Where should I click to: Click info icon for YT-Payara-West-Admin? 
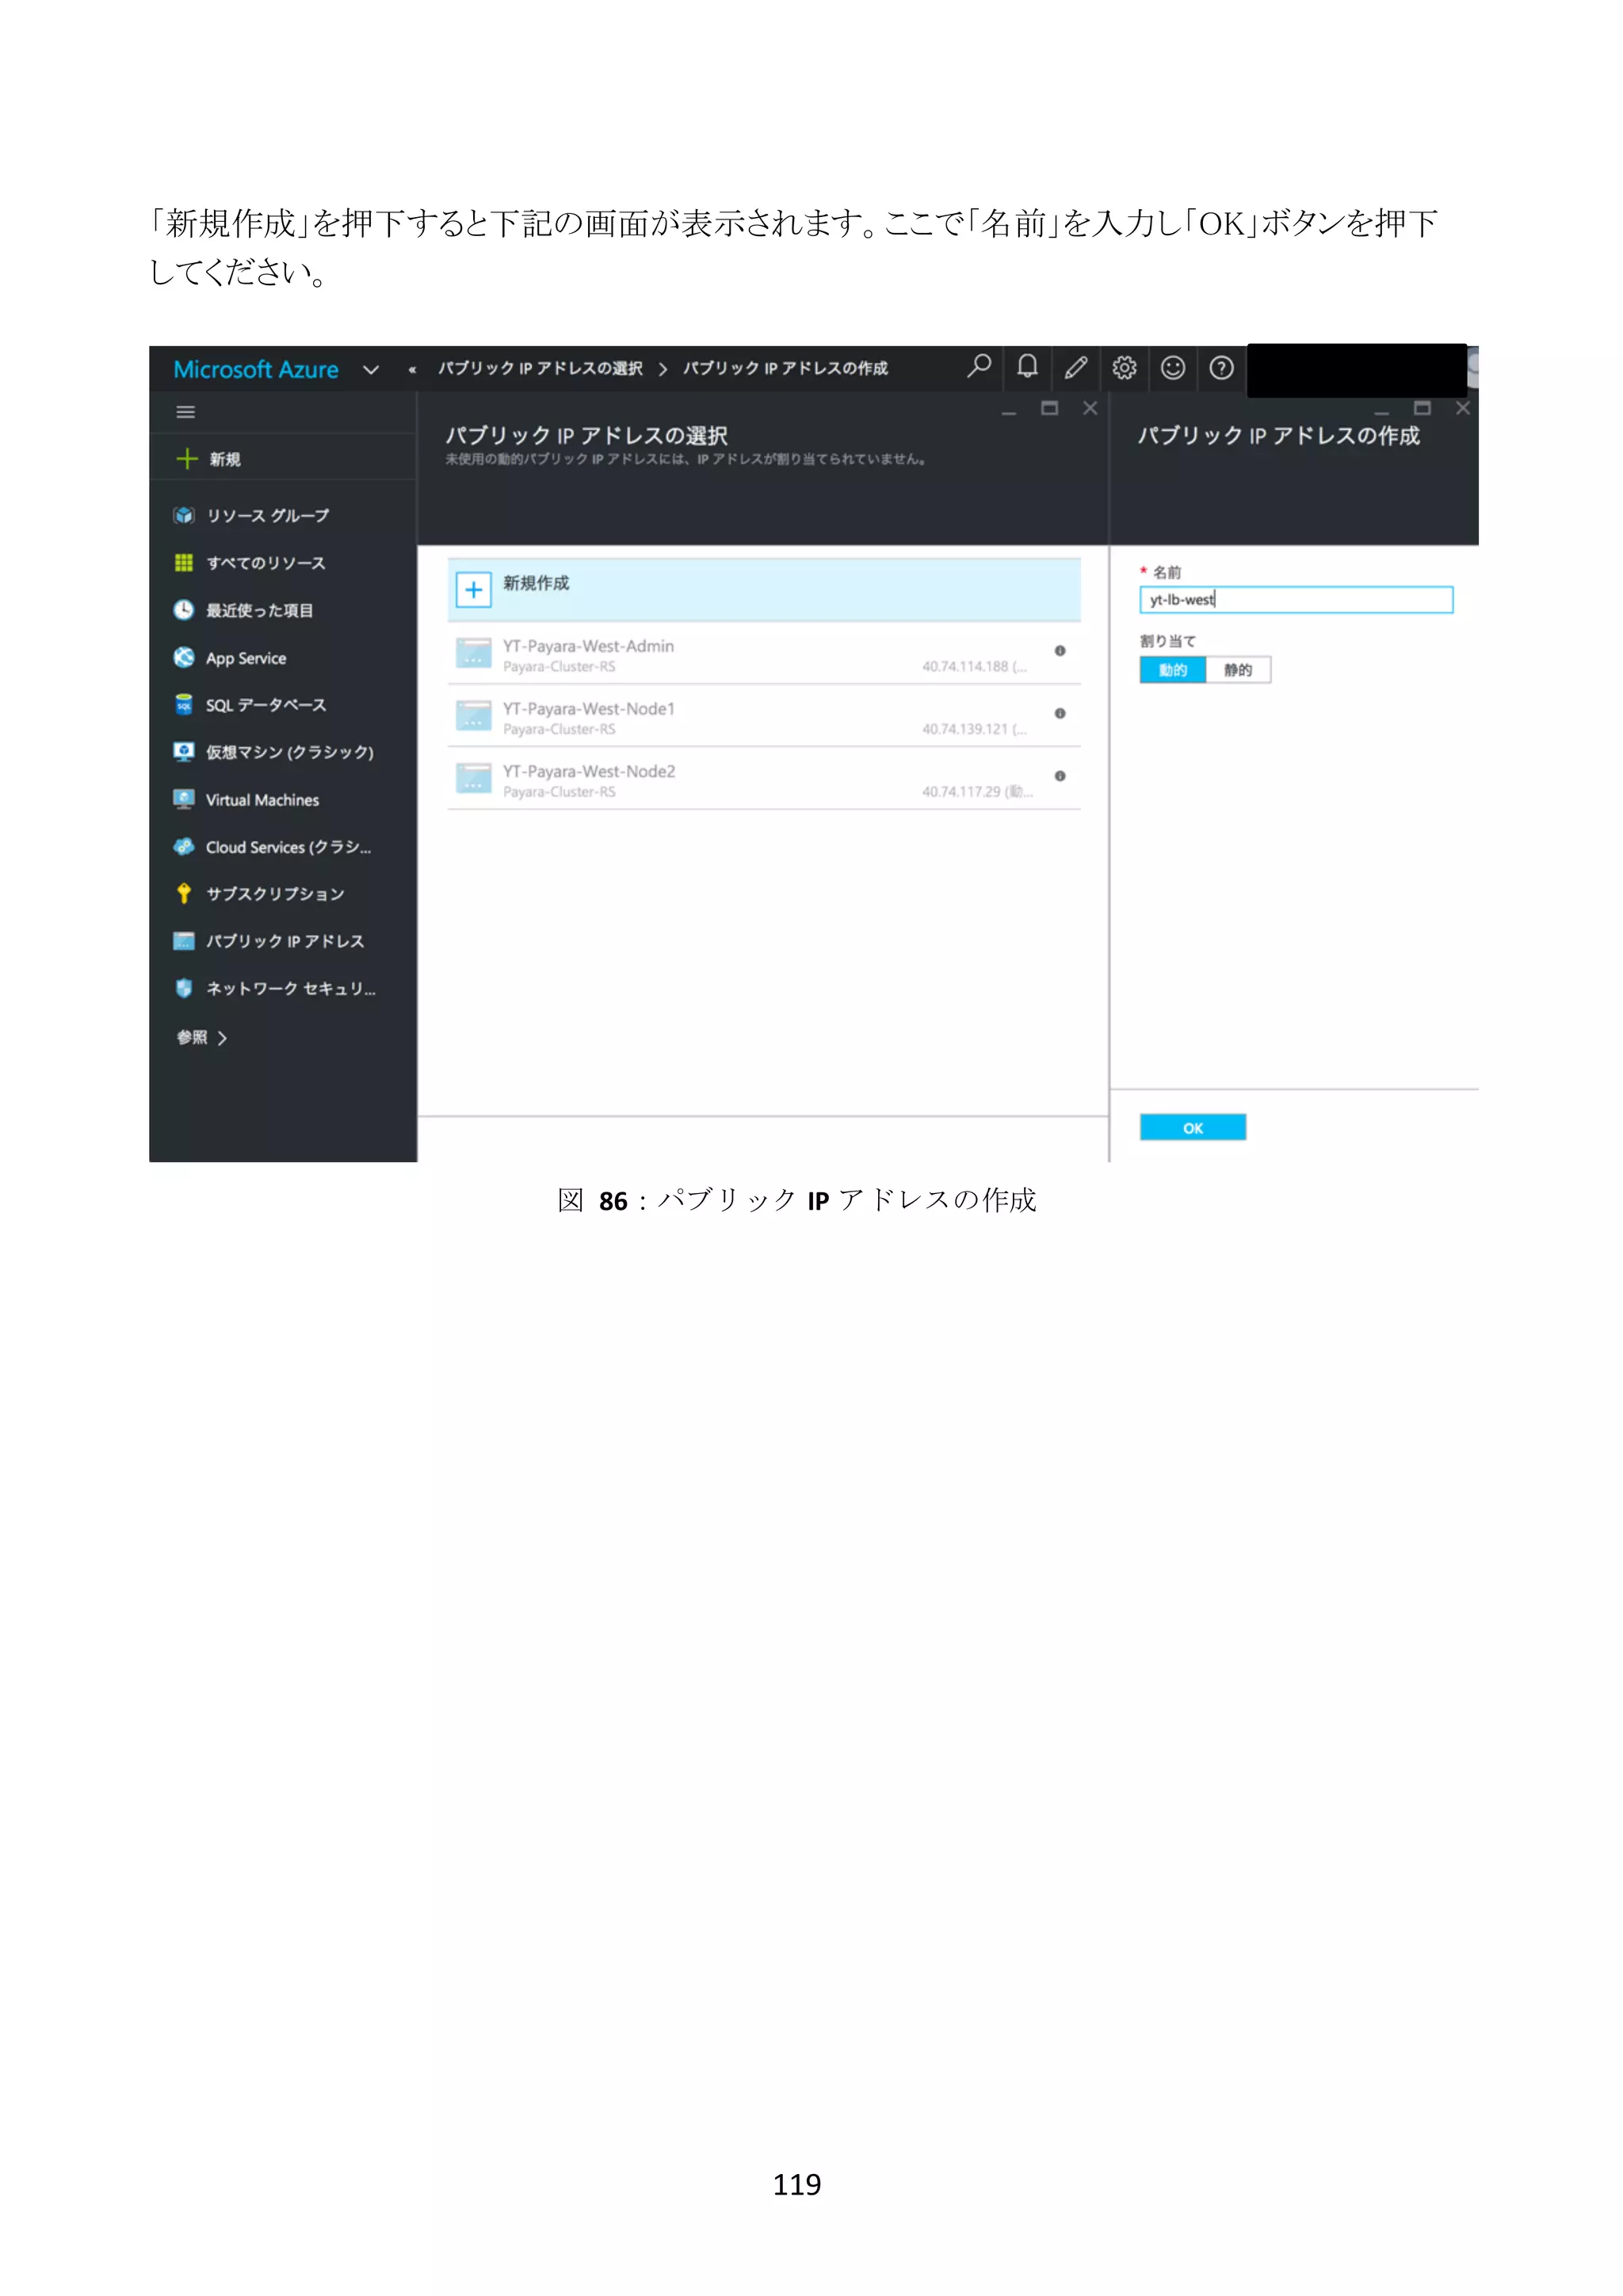(x=1060, y=651)
